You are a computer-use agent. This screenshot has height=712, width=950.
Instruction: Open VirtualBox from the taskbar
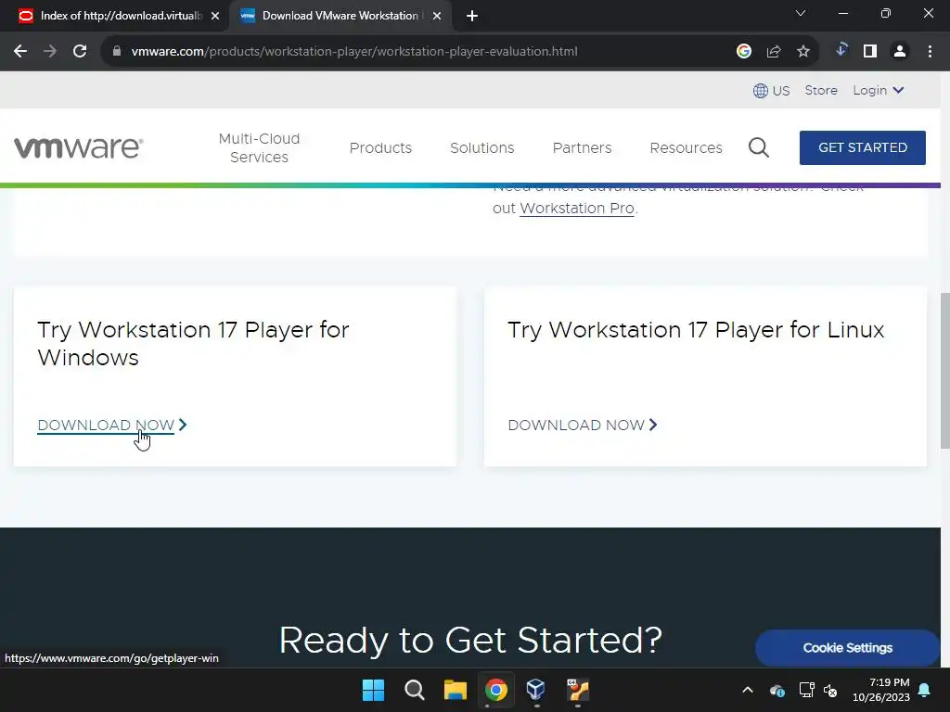coord(536,690)
